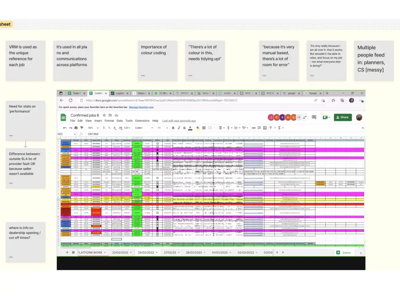400x300 pixels.
Task: Click the green Share button
Action: click(x=343, y=117)
